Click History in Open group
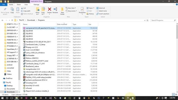 click(90, 14)
